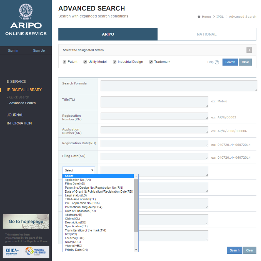Click the Title(TL) input field
This screenshot has height=261, width=261.
click(154, 102)
